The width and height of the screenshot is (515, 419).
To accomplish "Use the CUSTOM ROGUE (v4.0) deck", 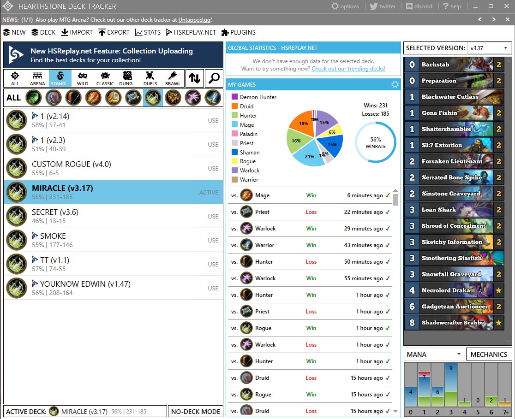I will point(213,168).
